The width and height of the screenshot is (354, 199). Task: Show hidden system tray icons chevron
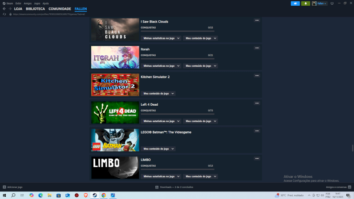click(309, 195)
